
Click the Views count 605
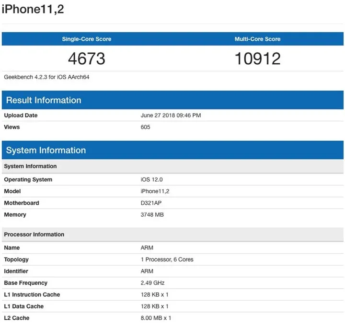pos(145,127)
